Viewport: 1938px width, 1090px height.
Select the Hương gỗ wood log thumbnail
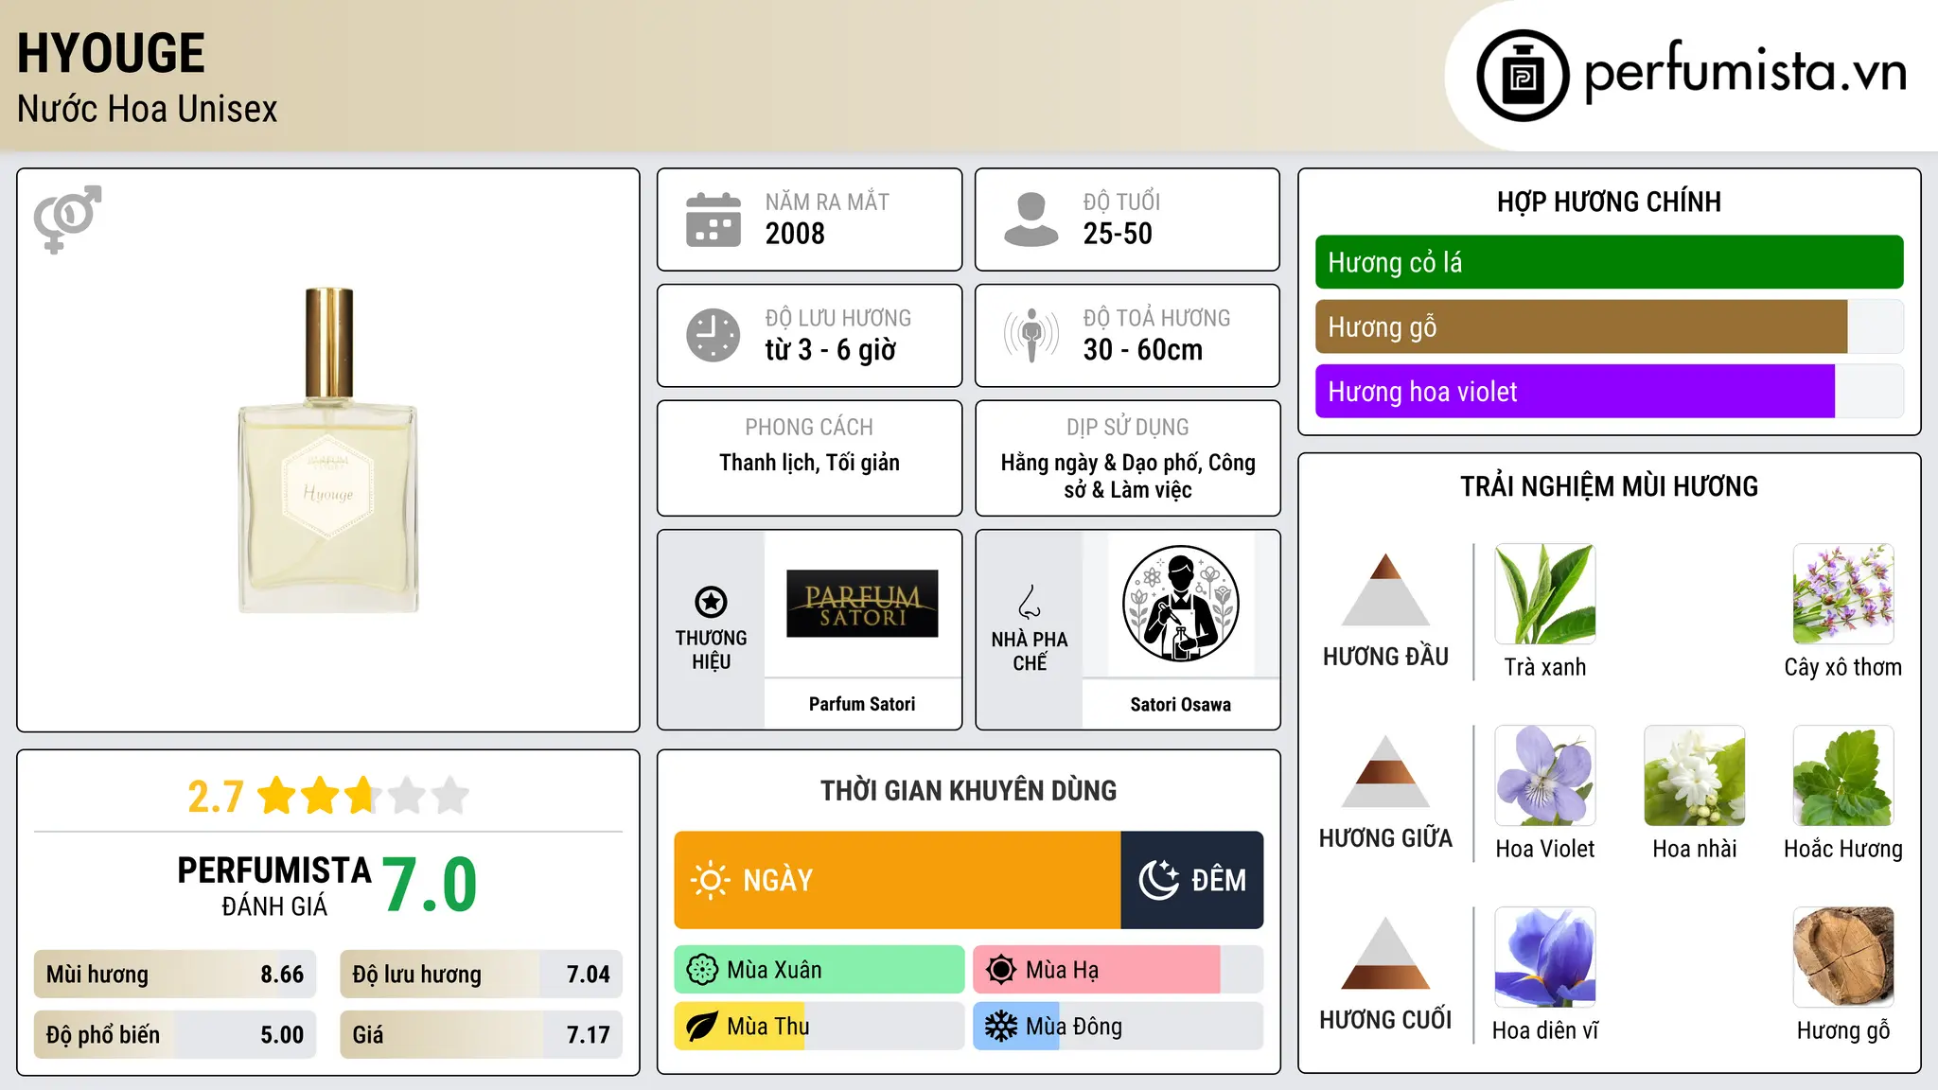(x=1843, y=958)
